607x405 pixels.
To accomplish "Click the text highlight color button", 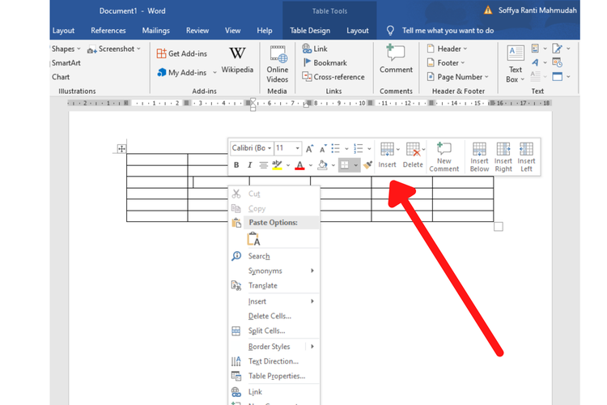I will tap(277, 165).
